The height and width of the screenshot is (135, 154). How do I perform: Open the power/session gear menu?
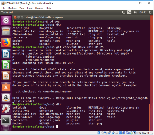(150, 12)
